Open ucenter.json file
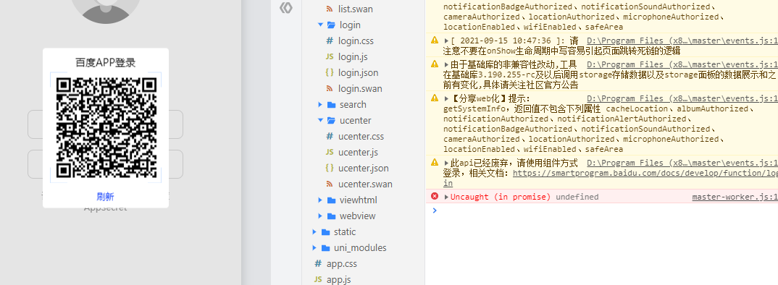The height and width of the screenshot is (285, 778). pos(364,168)
